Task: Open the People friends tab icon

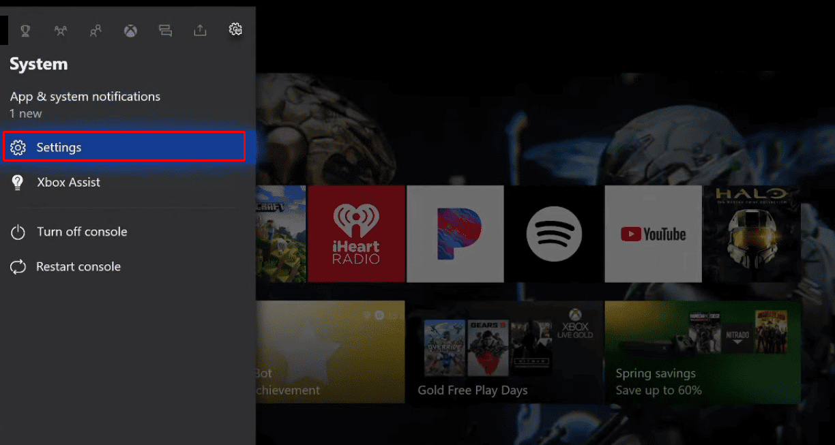Action: (x=96, y=30)
